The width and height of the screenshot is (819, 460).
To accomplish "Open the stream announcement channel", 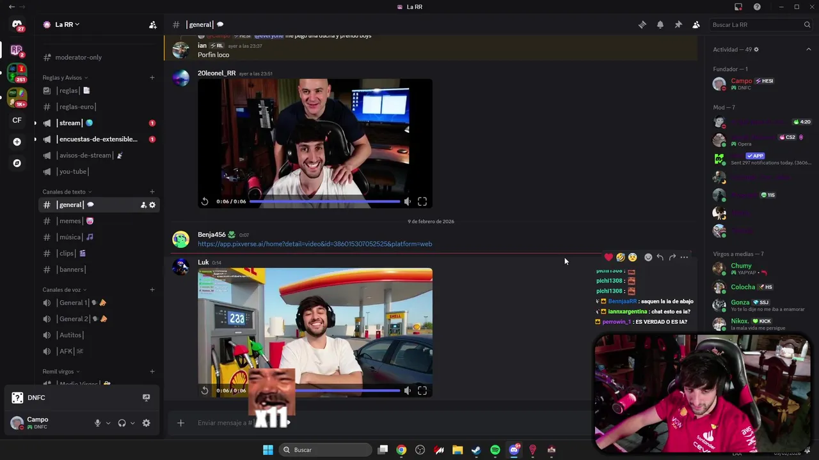I will point(98,123).
